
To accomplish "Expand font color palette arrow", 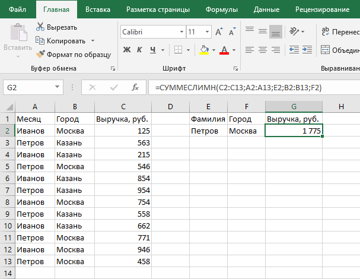I will [234, 50].
